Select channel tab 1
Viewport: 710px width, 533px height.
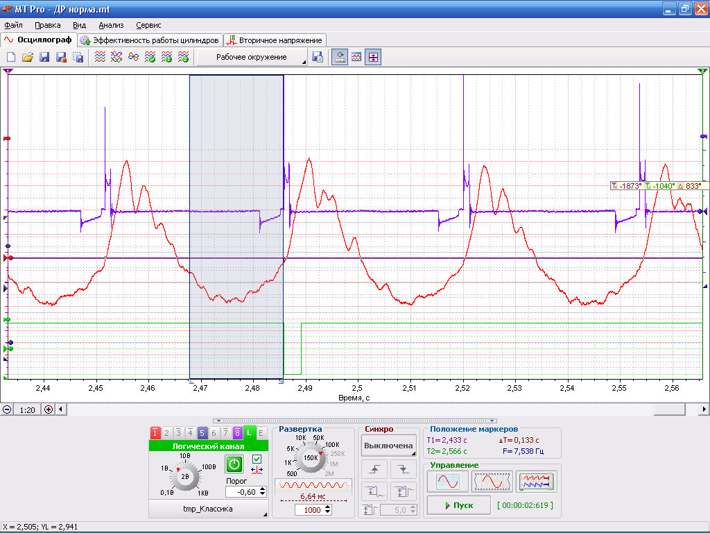[x=155, y=433]
